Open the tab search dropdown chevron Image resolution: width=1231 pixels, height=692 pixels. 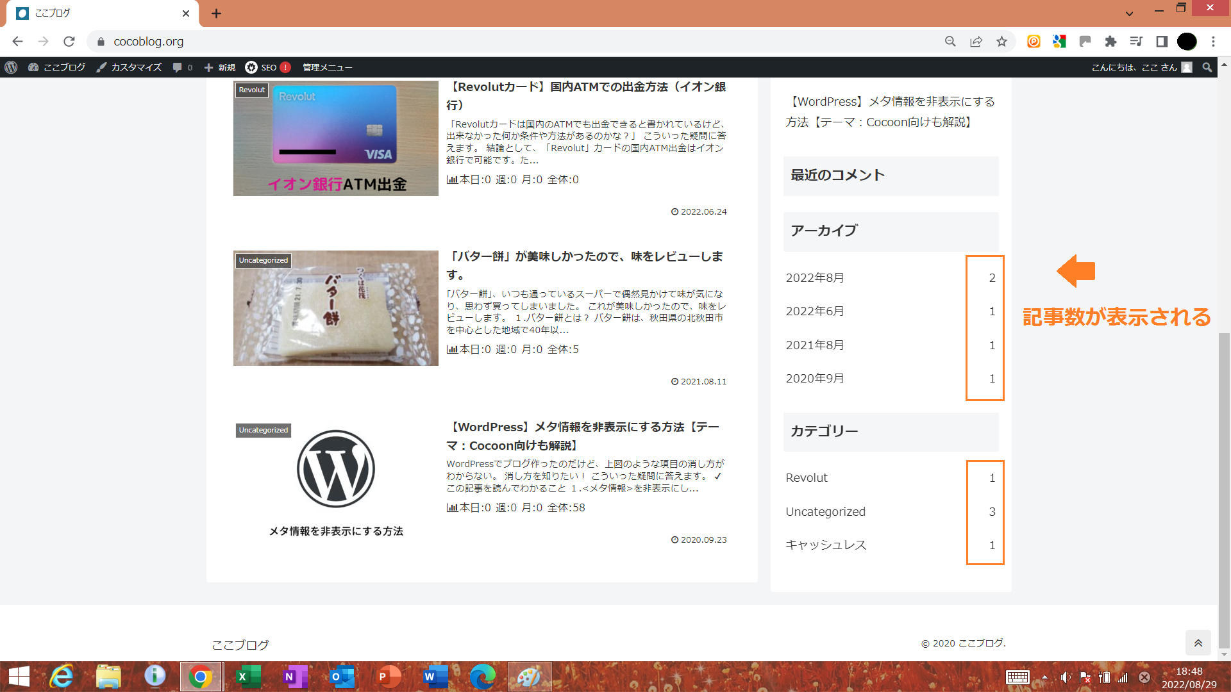(x=1129, y=13)
